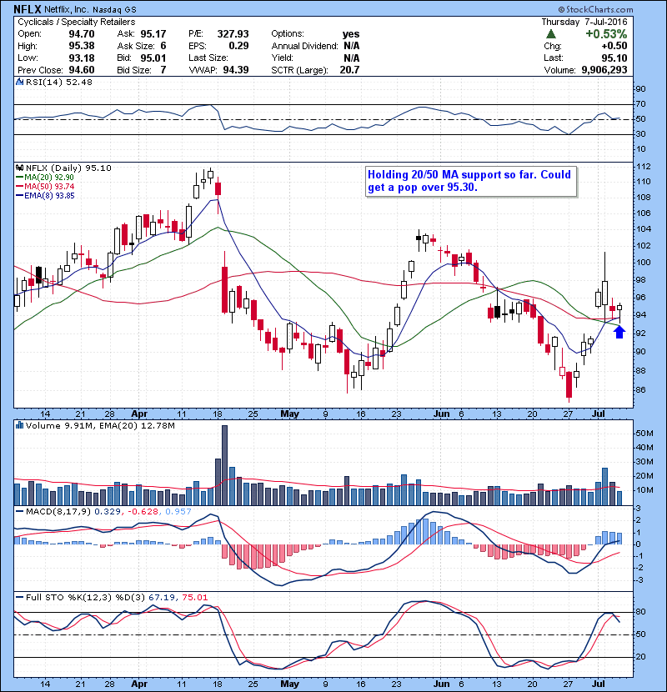Click the RSI(14) indicator icon

(19, 82)
